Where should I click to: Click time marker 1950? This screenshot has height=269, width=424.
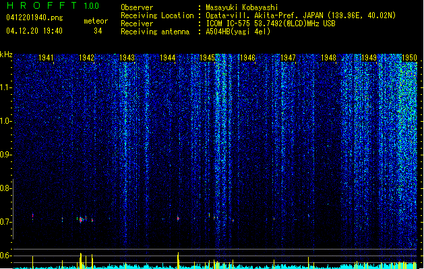[x=409, y=58]
